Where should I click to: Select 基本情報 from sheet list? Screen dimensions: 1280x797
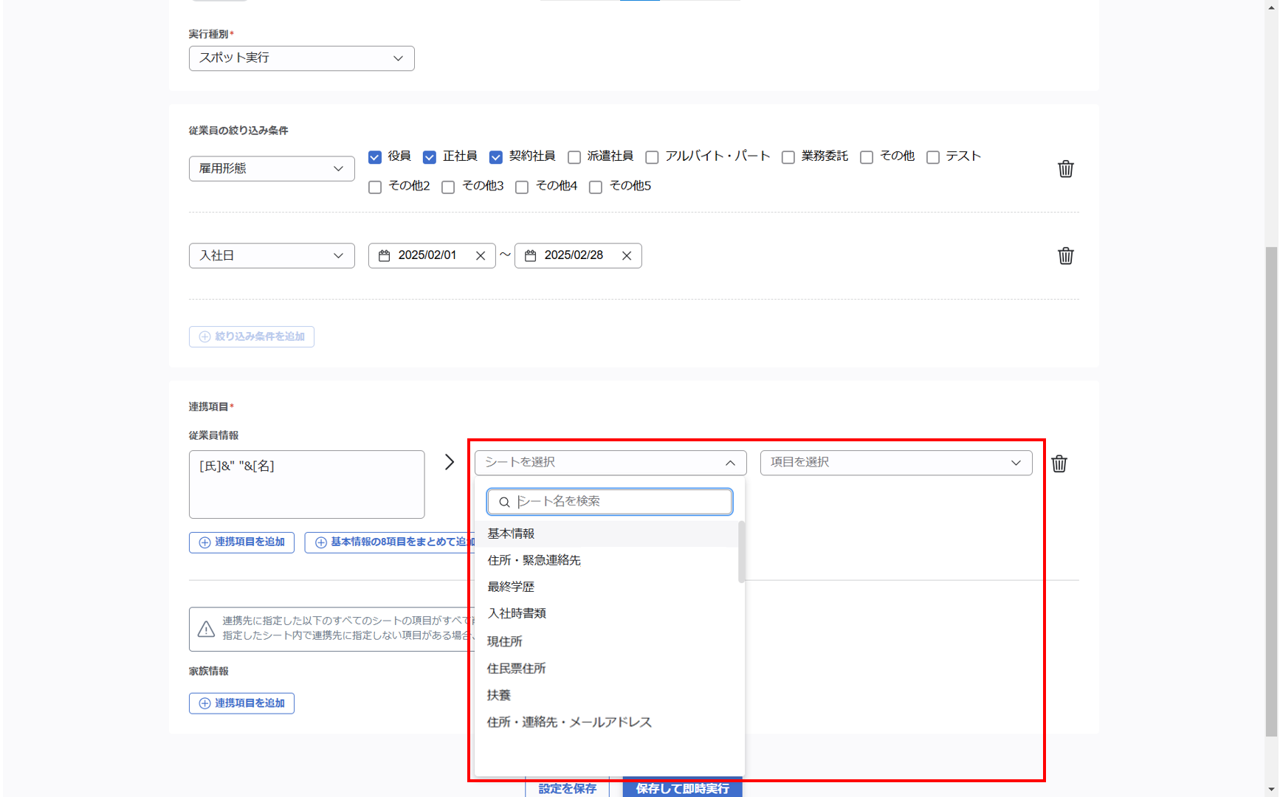(607, 534)
